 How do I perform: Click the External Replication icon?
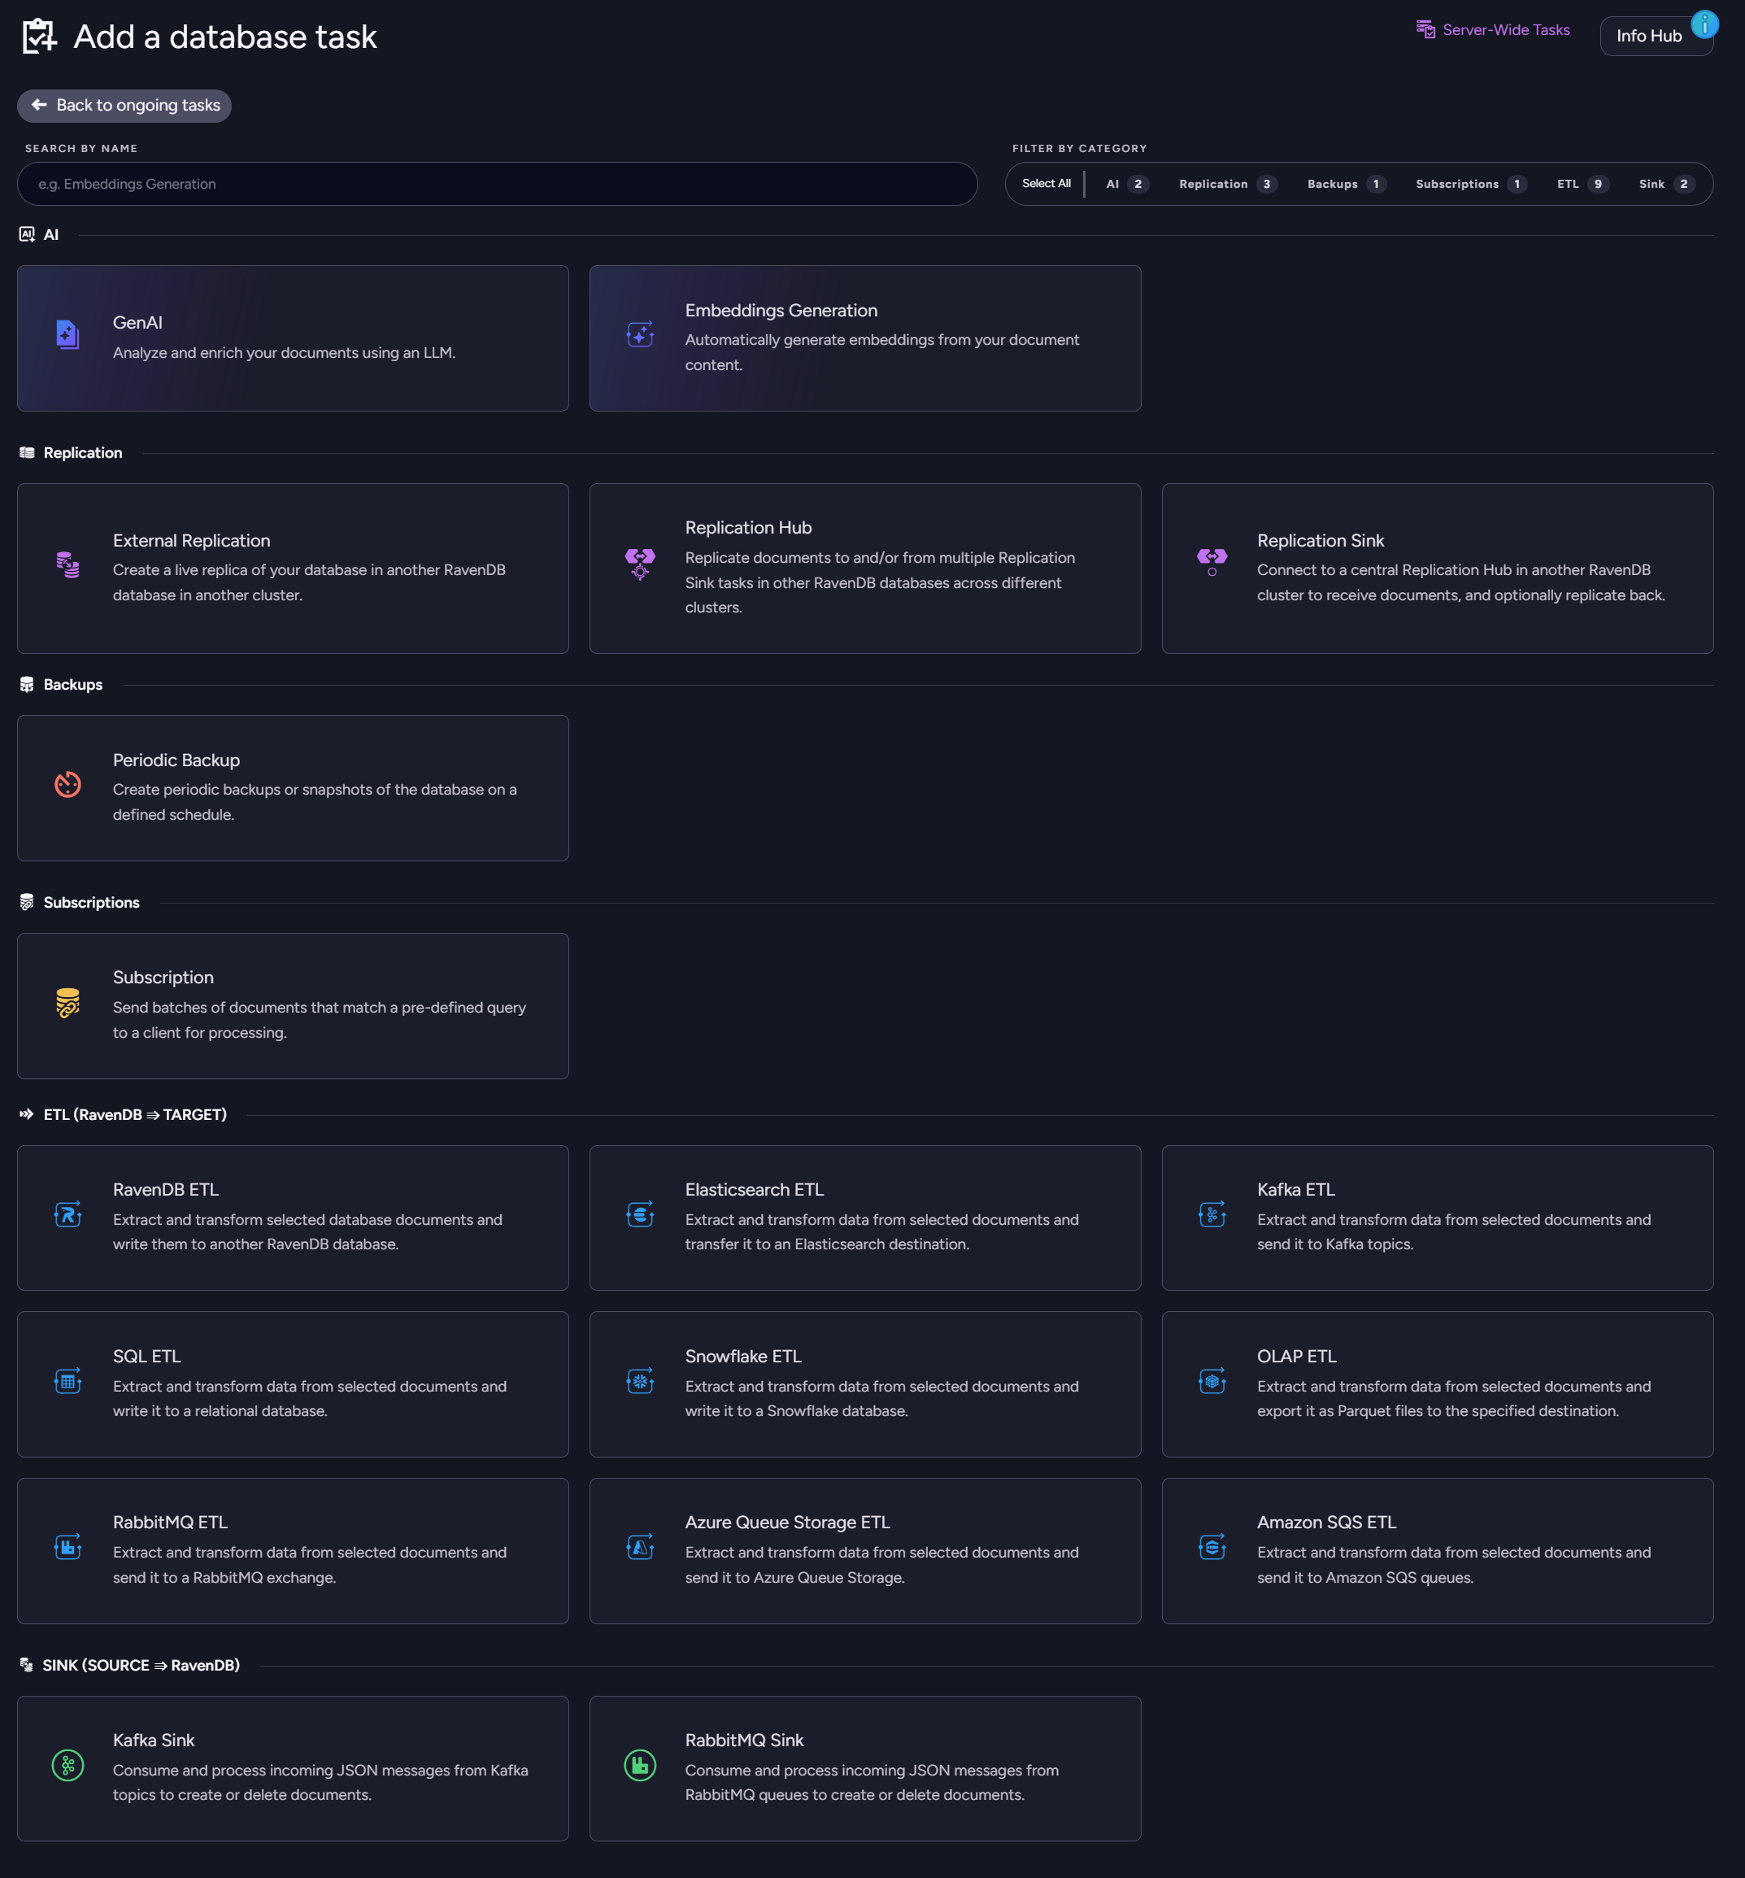[x=67, y=565]
